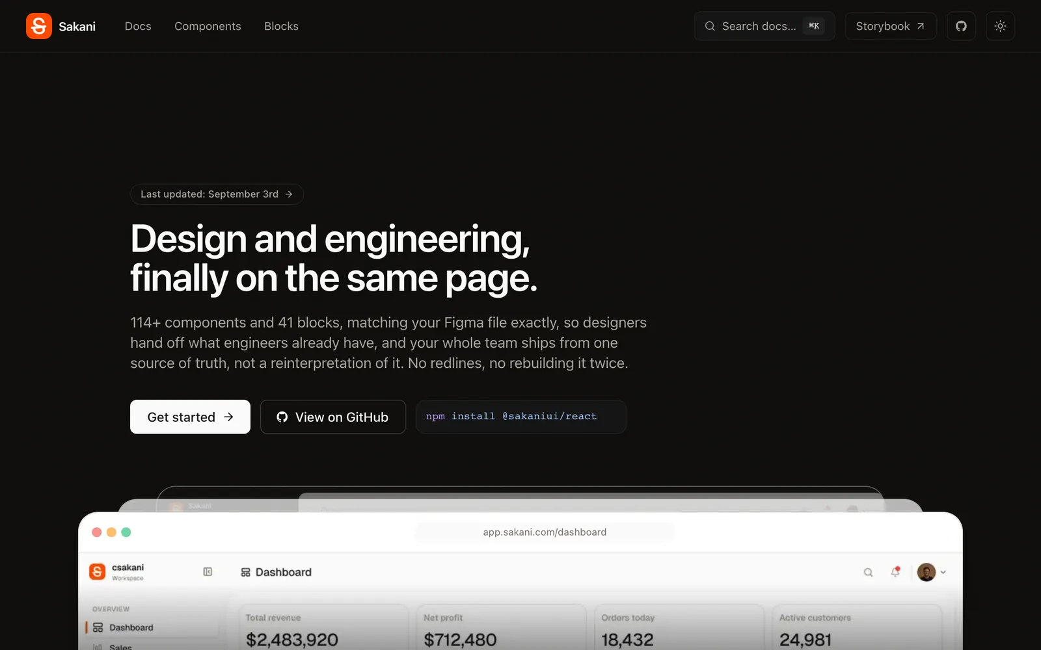Click the app.sakani.com/dashboard address bar
This screenshot has width=1041, height=650.
click(x=545, y=532)
